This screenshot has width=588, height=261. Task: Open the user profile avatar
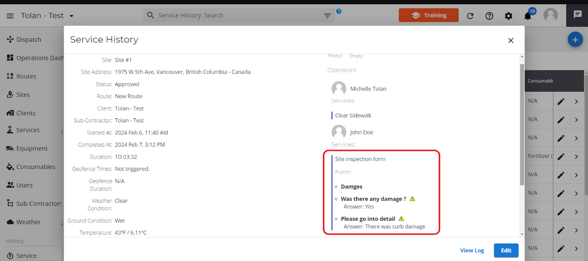550,15
